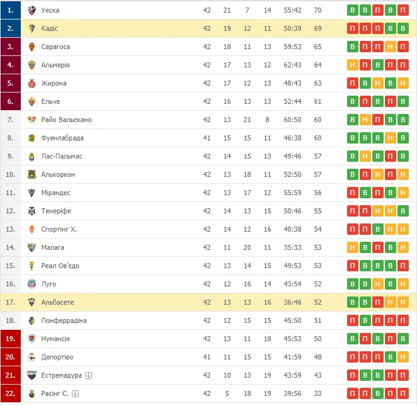The image size is (417, 406).
Task: Click the yellow Н badge in Фуенлабрада row
Action: click(391, 138)
